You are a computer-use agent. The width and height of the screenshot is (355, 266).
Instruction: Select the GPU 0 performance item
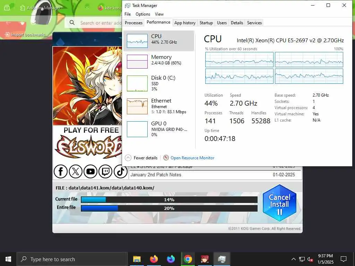pos(159,129)
